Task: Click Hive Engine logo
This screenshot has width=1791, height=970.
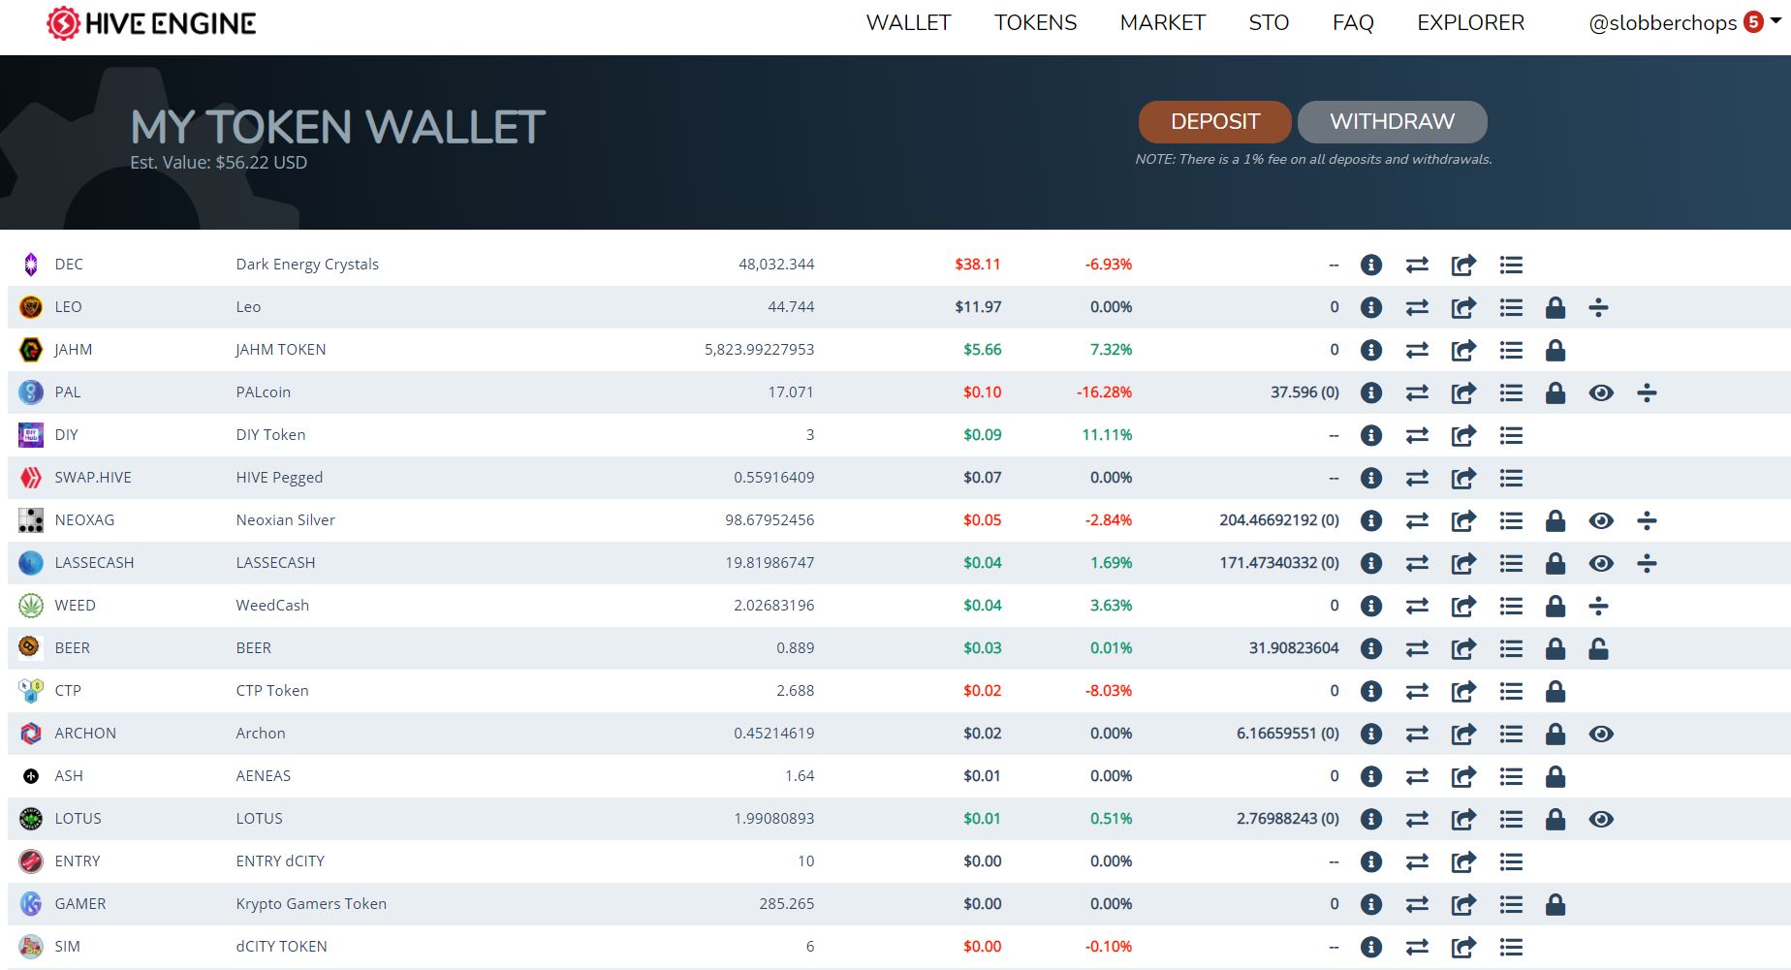Action: (x=151, y=23)
